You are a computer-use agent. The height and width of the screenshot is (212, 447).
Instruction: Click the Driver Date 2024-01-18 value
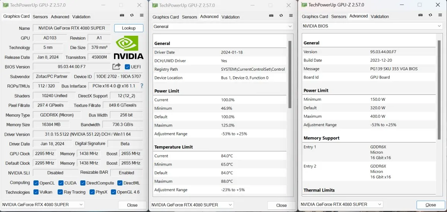232,52
